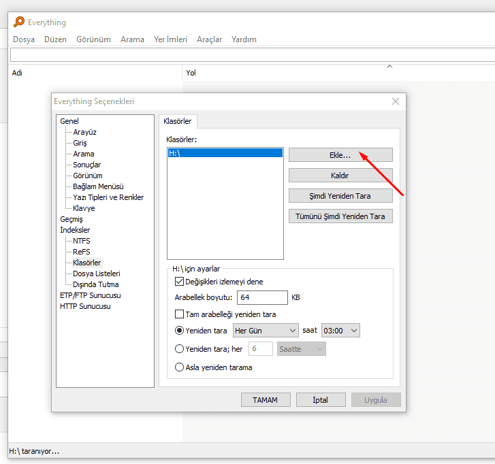Click Tümünü Şimdi Yeniden Tara button
The image size is (495, 464).
(340, 216)
